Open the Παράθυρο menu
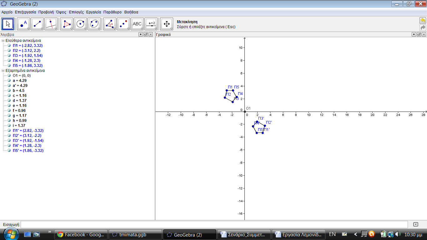 pos(113,12)
